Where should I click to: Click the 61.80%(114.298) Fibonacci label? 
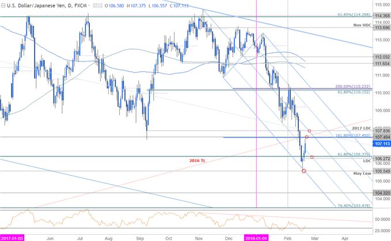(354, 15)
